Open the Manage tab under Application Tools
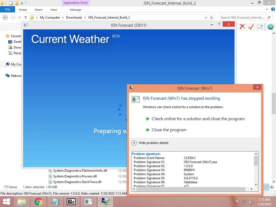276x207 pixels. tap(75, 10)
